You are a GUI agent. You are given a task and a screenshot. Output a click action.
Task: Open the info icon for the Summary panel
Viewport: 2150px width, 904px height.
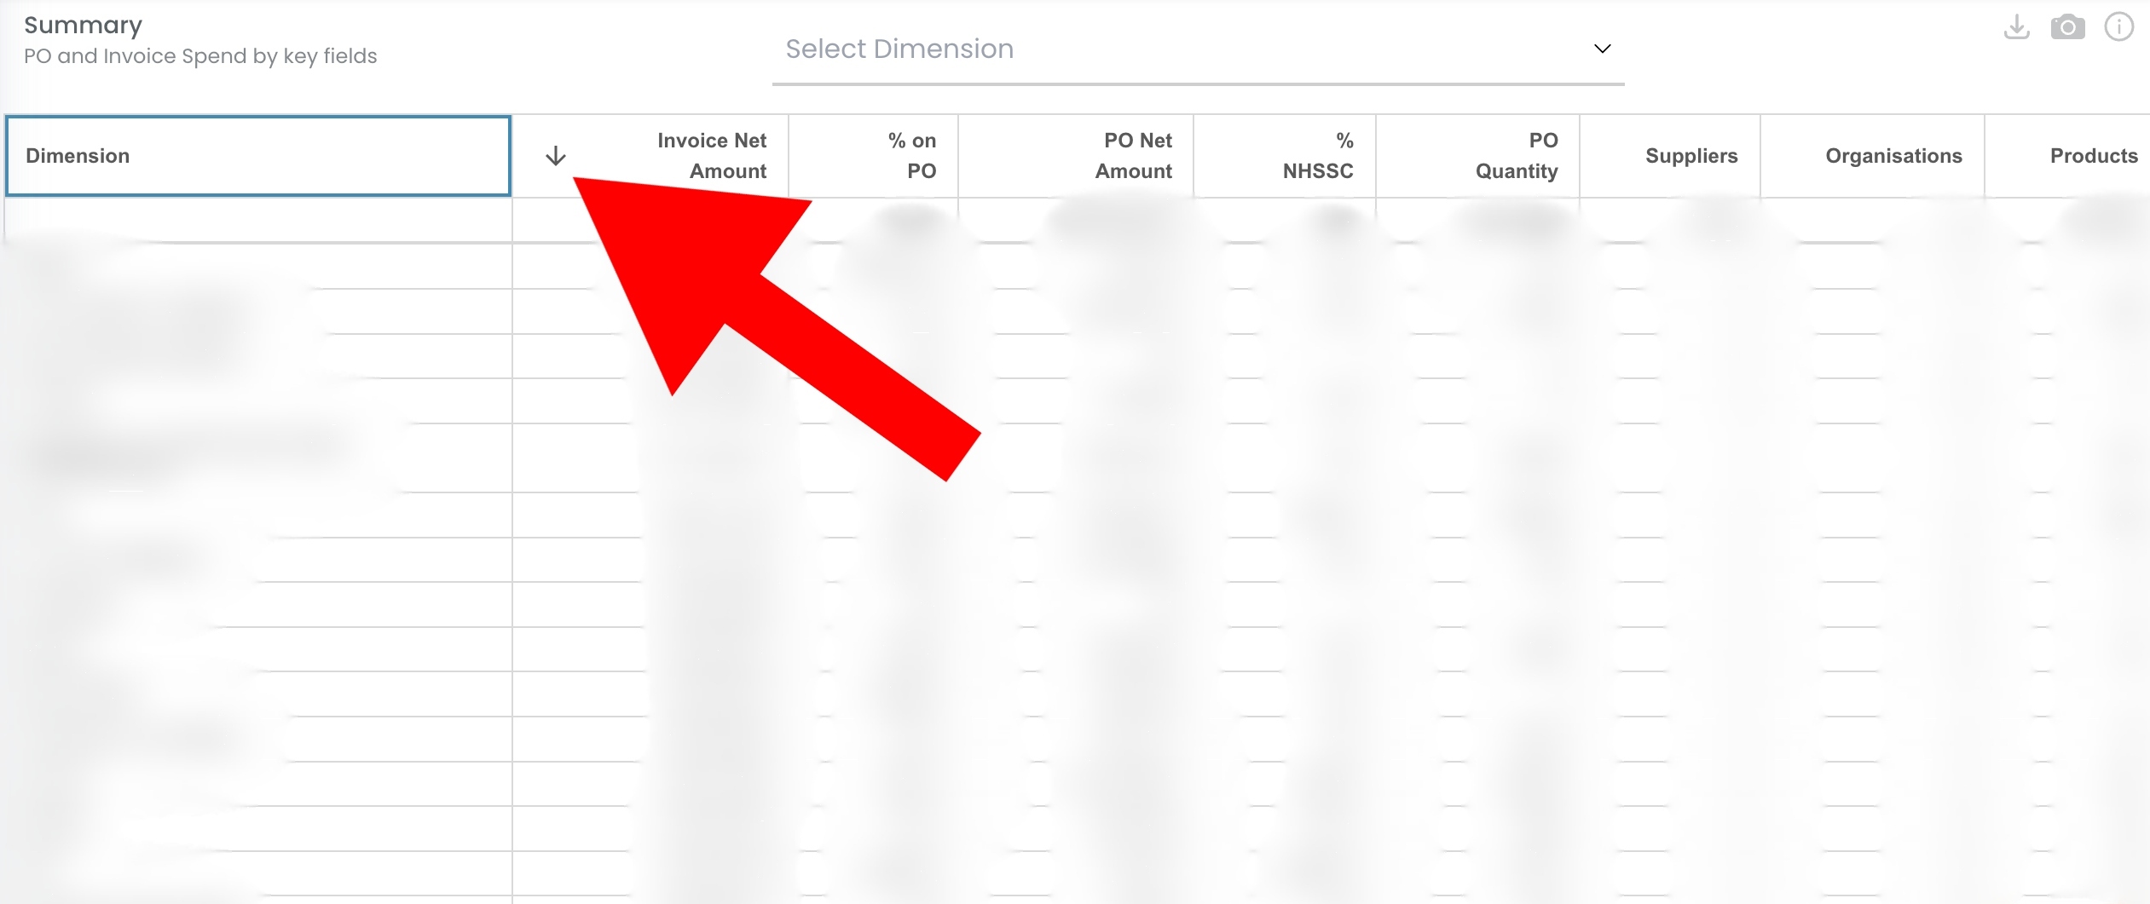pyautogui.click(x=2118, y=27)
